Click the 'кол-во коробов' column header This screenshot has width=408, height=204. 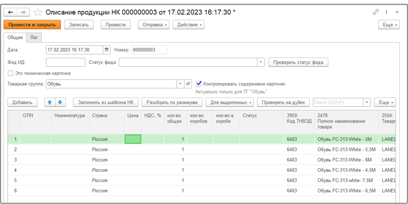[200, 122]
